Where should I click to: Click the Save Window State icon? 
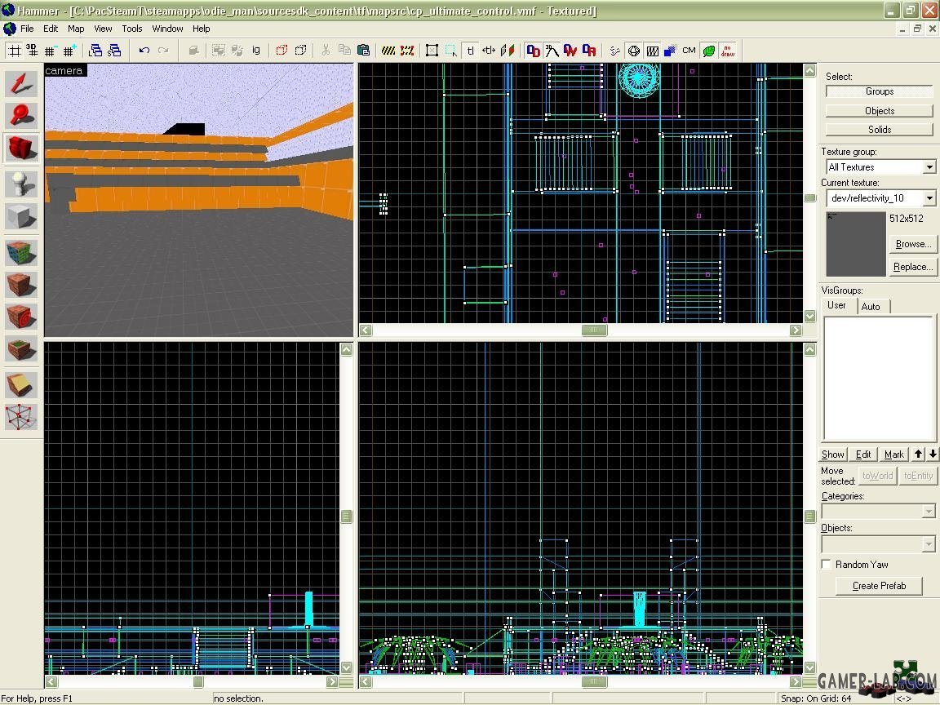114,51
